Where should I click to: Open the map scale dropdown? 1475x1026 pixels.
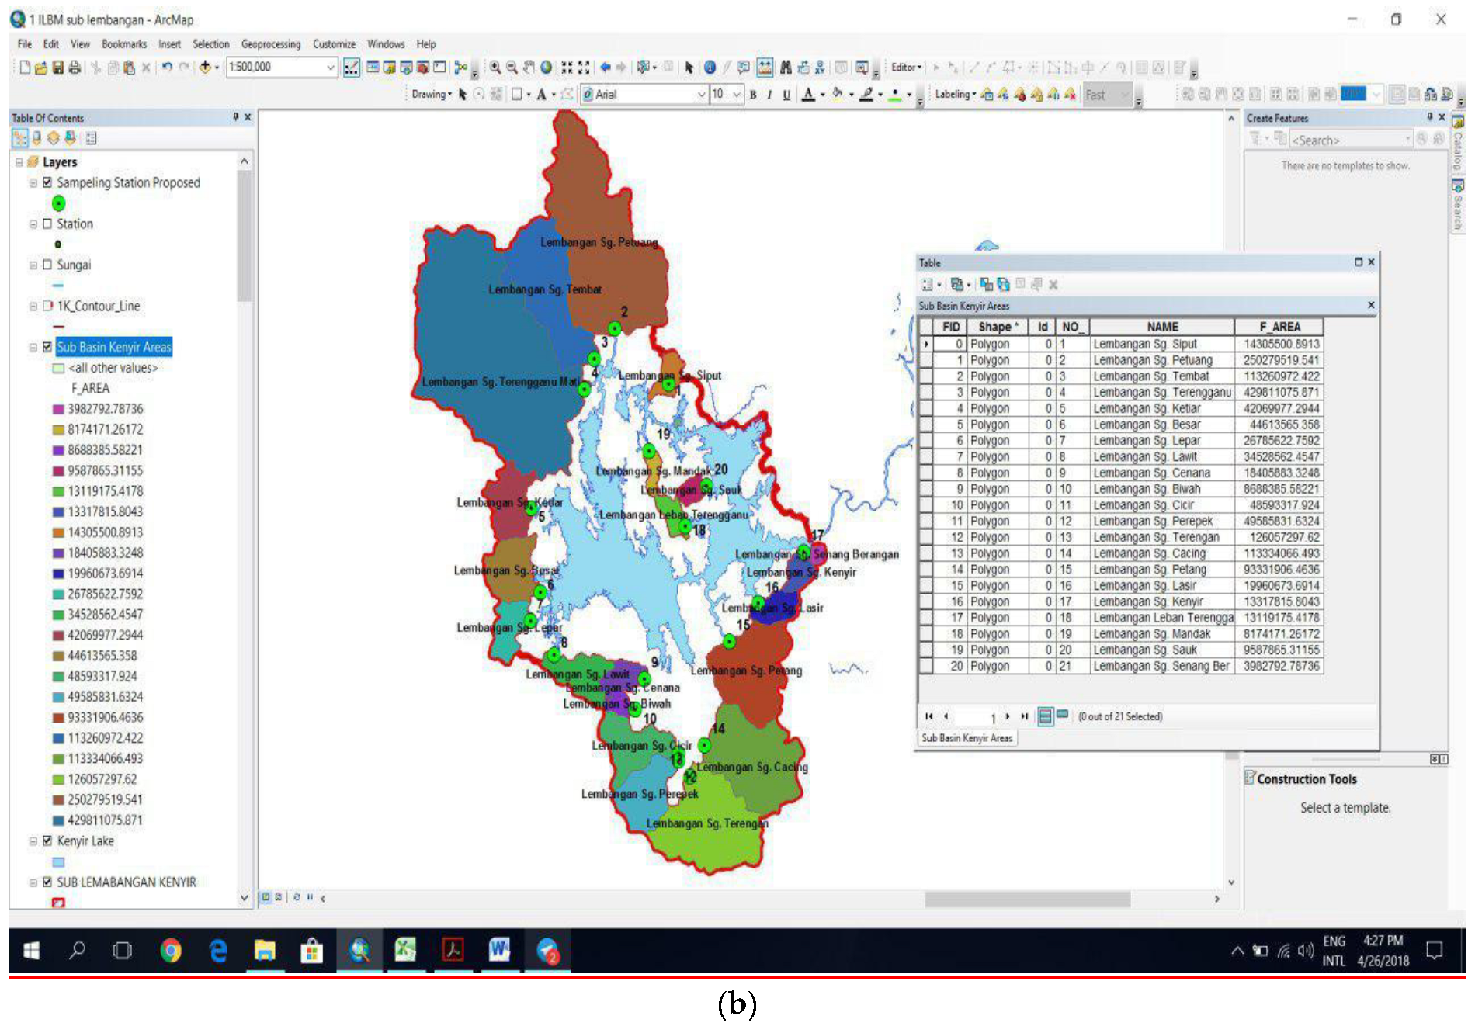pyautogui.click(x=331, y=68)
